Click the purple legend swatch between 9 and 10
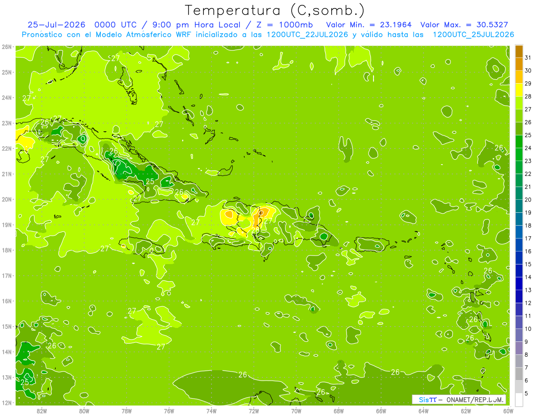540x417 pixels. 519,335
